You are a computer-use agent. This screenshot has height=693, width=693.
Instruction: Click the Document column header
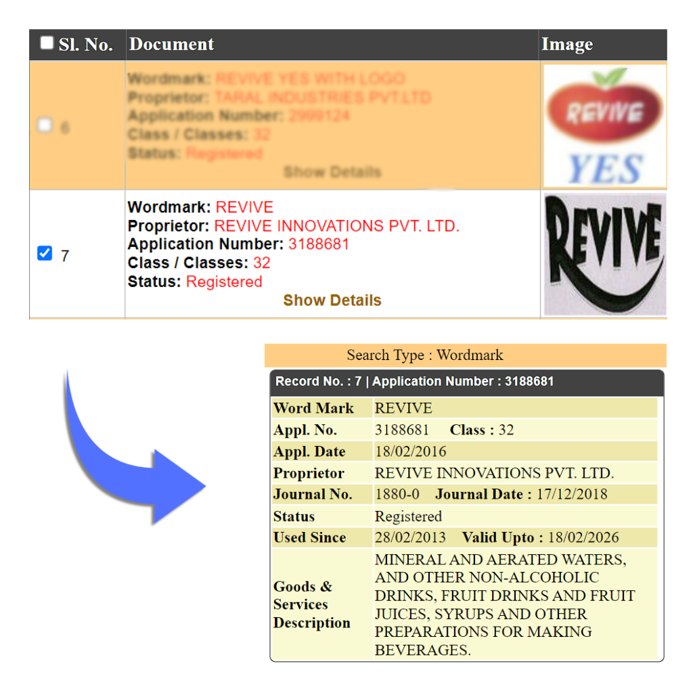(x=171, y=45)
